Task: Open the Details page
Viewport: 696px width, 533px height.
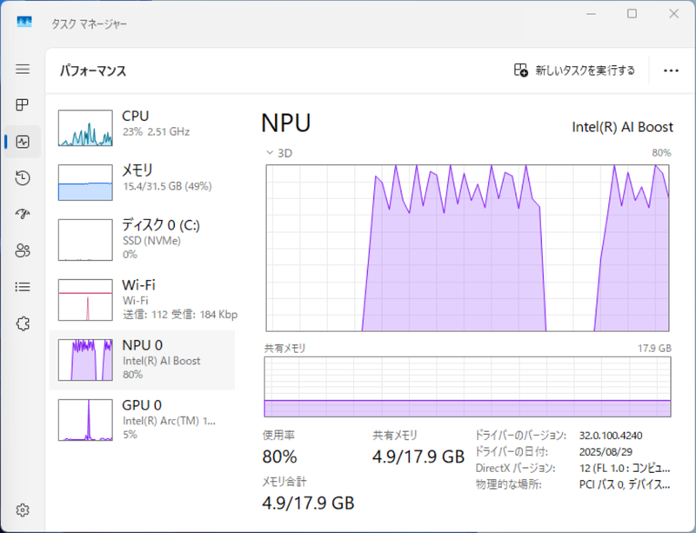Action: (23, 287)
